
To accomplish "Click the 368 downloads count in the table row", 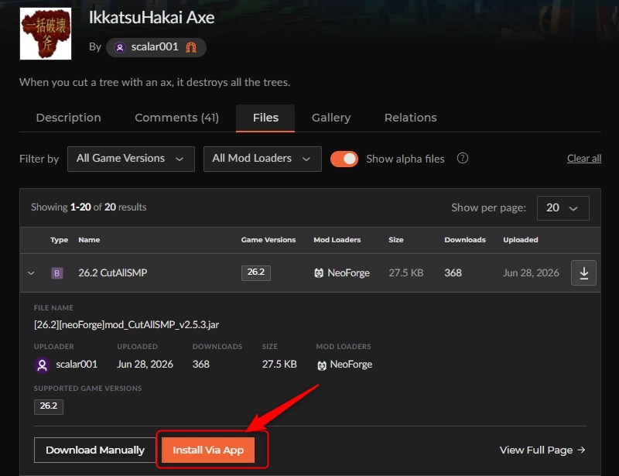I will pos(453,273).
